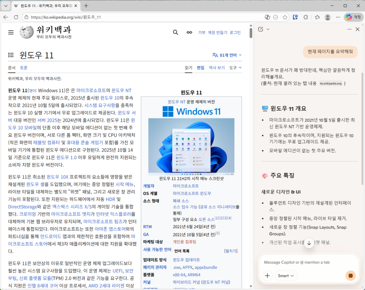Screen dimensions: 365x290
Task: Open the 역사 보기 tab
Action: 216,68
